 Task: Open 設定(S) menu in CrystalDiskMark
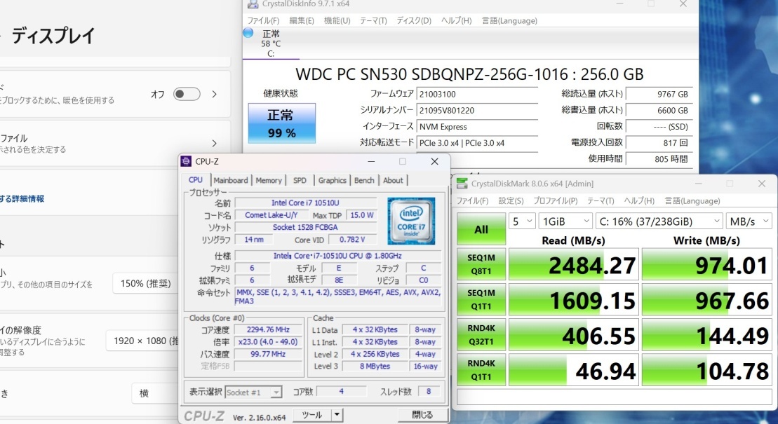tap(511, 201)
